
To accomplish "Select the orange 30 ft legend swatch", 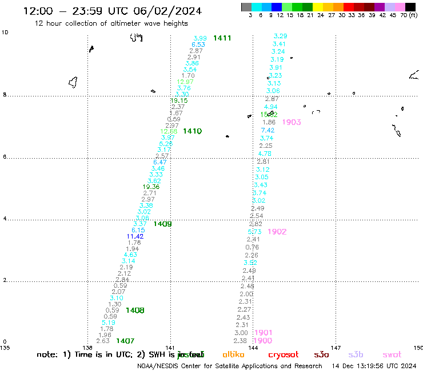I will pyautogui.click(x=338, y=7).
